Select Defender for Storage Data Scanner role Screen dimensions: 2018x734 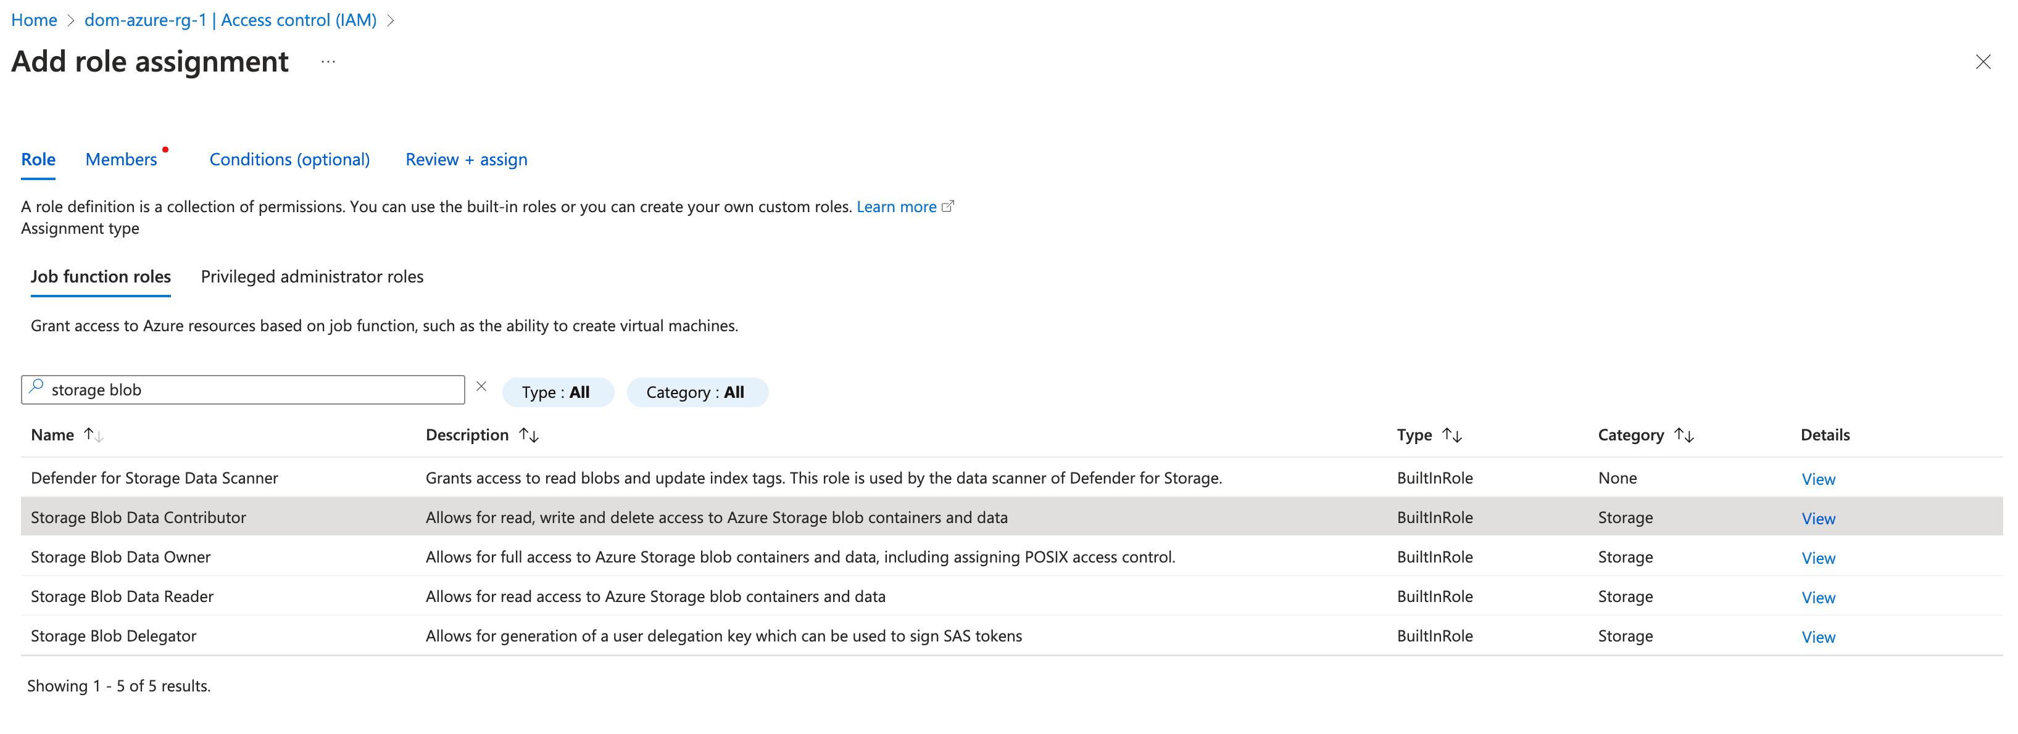[x=154, y=479]
